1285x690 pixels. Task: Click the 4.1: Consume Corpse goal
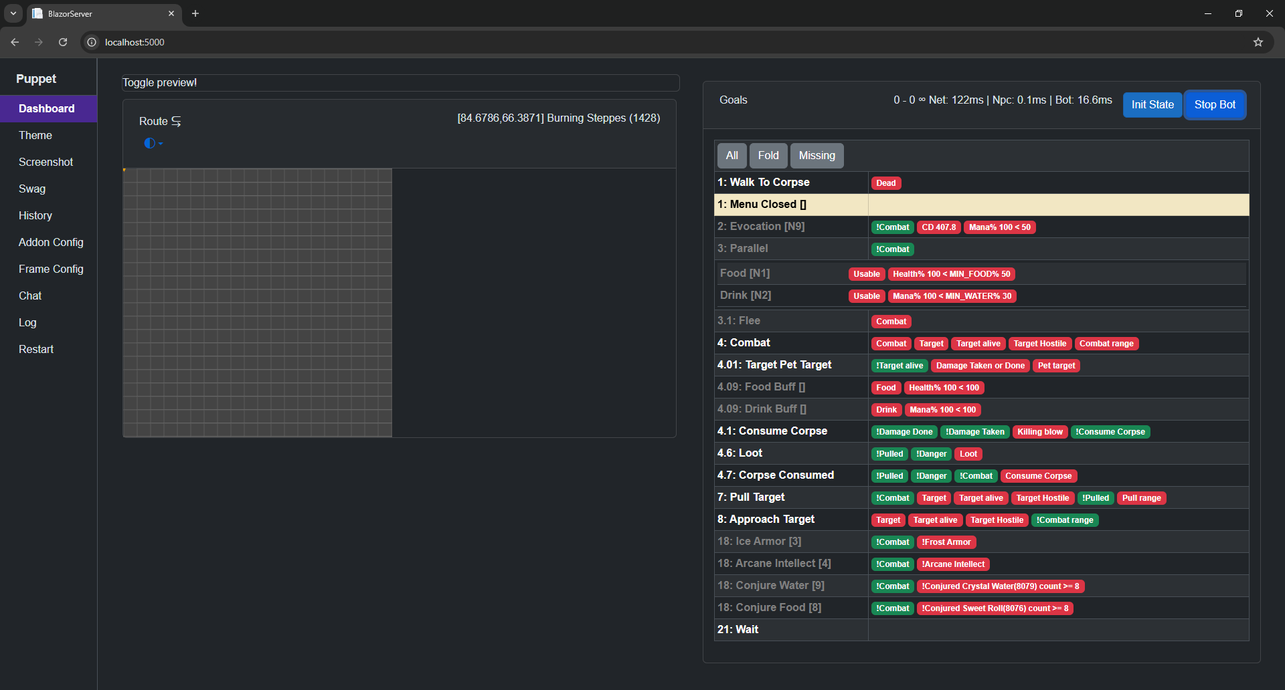pos(772,431)
